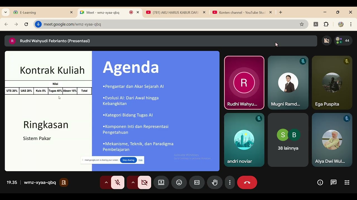Click the present screen button
Viewport: 357px width, 200px height.
tap(161, 182)
